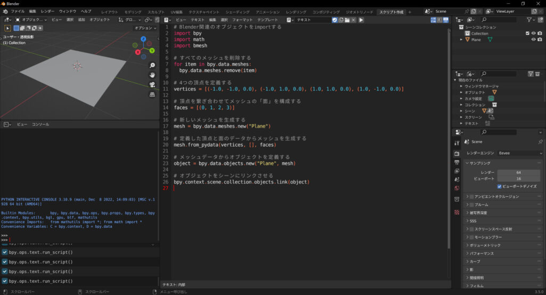546x295 pixels.
Task: Expand the ウィンドウマネージャ tree row
Action: (x=461, y=86)
